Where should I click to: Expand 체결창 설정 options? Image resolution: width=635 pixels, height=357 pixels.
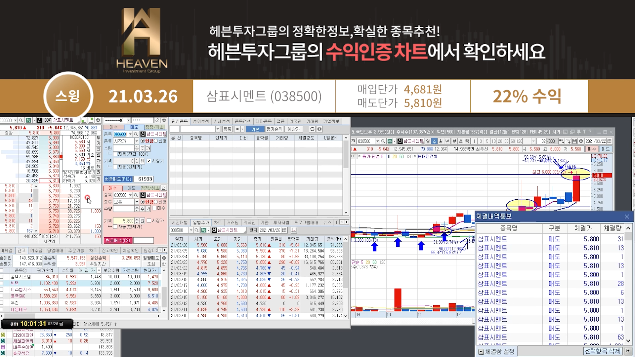[x=481, y=352]
